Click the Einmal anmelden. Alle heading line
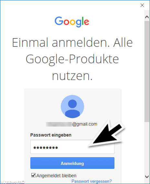This screenshot has height=184, width=150. 72,43
